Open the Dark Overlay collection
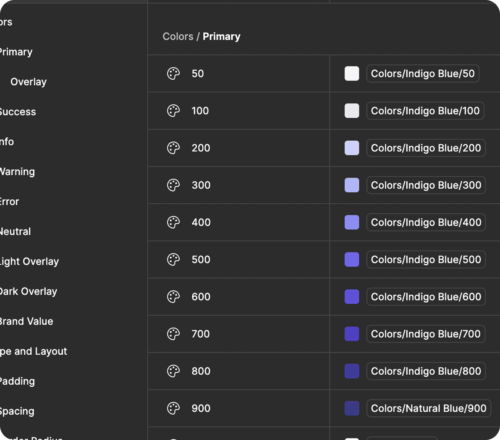 tap(28, 291)
